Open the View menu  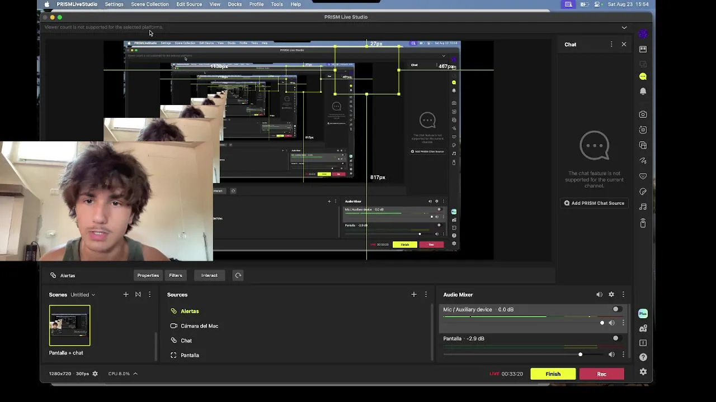click(215, 4)
